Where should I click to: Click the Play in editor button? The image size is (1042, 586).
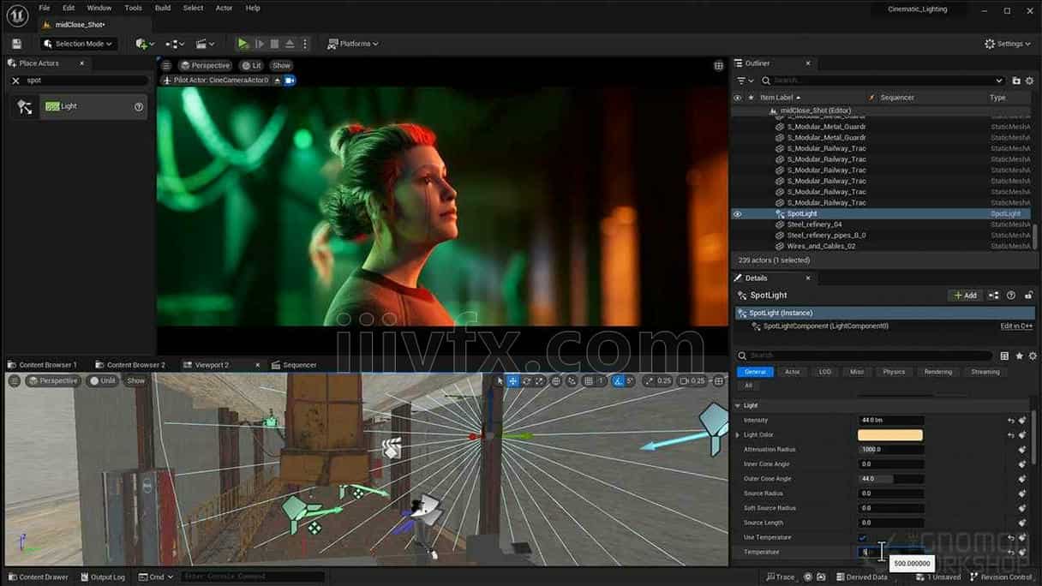243,44
